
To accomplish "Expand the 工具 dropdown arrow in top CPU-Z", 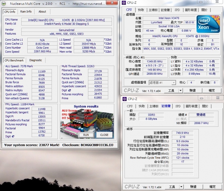I will (180, 91).
